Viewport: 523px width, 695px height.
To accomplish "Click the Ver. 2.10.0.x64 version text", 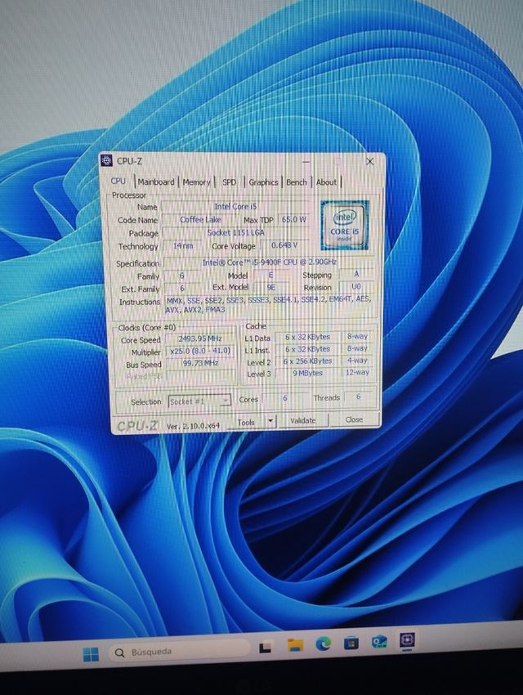I will click(193, 425).
